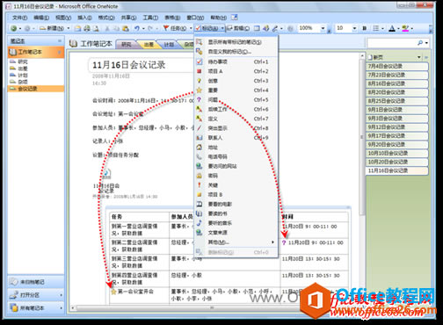Open the 任务 toolbar dropdown arrow
443x325 pixels.
(x=191, y=28)
